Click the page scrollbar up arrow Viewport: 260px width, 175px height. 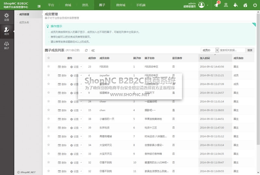point(258,12)
